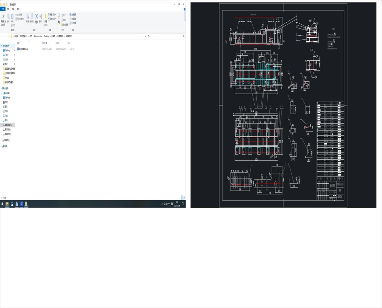Click the 'ZWCAD Drawing' type cell
Image resolution: width=382 pixels, height=308 pixels.
pyautogui.click(x=61, y=49)
